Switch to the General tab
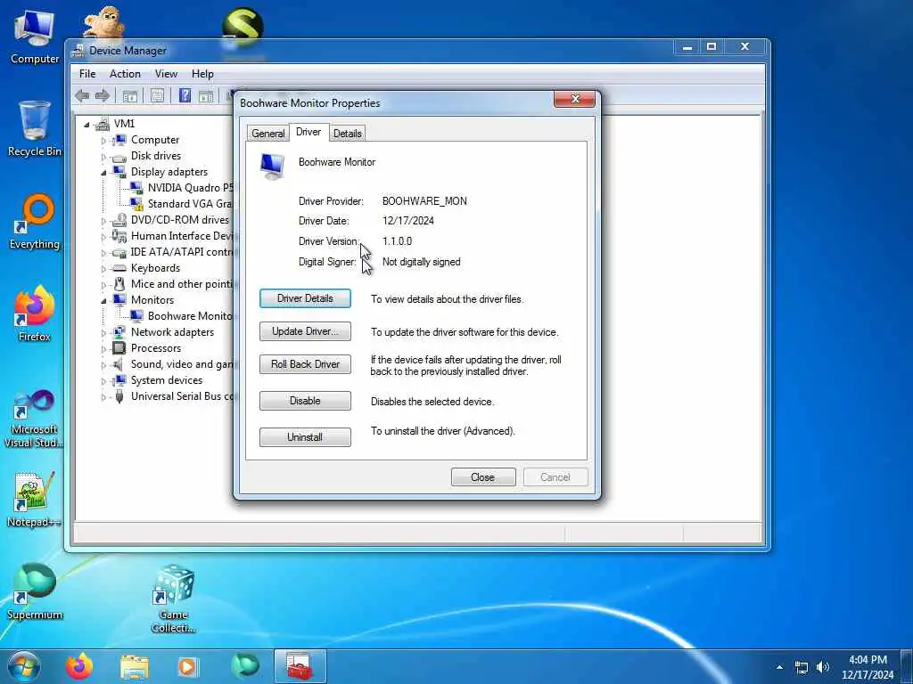 tap(267, 134)
